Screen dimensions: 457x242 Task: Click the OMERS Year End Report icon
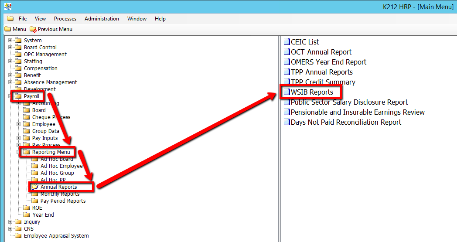pyautogui.click(x=286, y=62)
